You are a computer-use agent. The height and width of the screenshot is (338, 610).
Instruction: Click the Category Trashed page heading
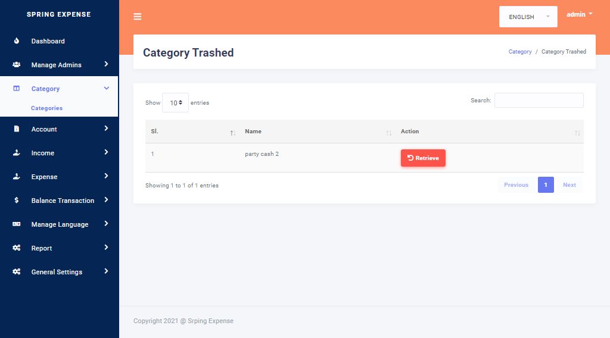[188, 52]
